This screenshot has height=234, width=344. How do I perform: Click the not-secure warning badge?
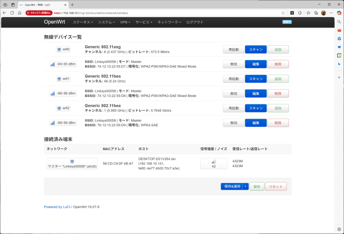point(39,13)
